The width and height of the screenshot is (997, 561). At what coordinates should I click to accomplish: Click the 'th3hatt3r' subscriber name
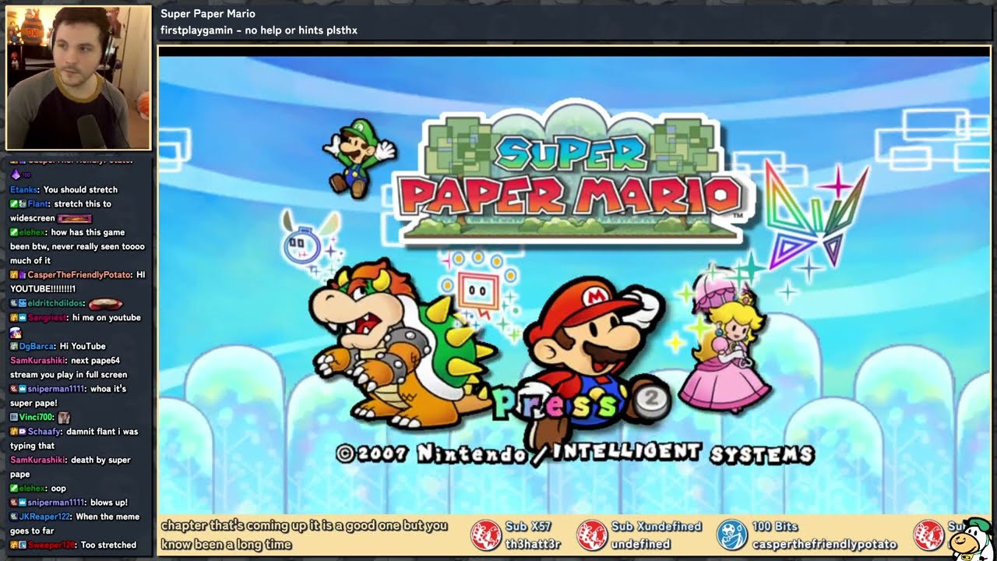coord(533,544)
